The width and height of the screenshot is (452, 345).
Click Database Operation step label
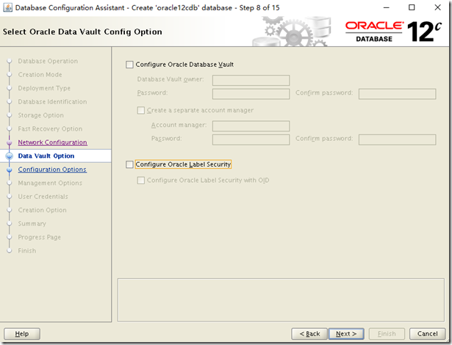pyautogui.click(x=48, y=61)
